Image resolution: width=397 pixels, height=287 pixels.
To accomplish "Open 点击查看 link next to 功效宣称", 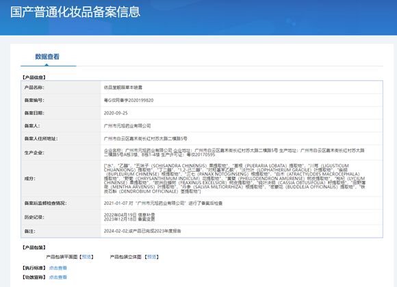I will pos(58,277).
